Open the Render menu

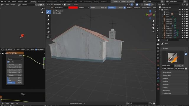click(14, 1)
